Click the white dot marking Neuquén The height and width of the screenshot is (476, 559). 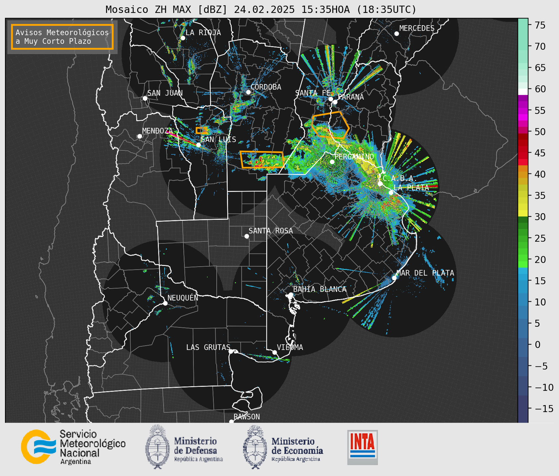pyautogui.click(x=165, y=303)
